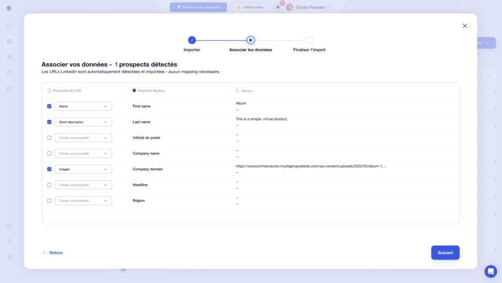Click the Aperçu eye icon
This screenshot has height=283, width=502.
click(237, 91)
